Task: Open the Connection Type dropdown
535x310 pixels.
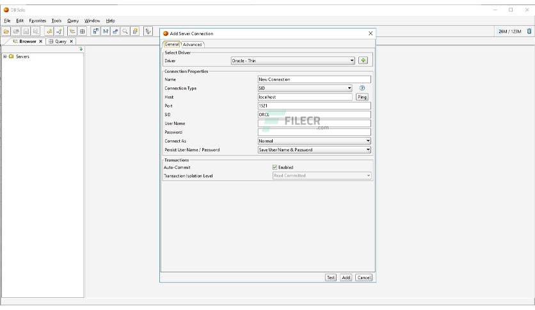Action: pyautogui.click(x=305, y=88)
